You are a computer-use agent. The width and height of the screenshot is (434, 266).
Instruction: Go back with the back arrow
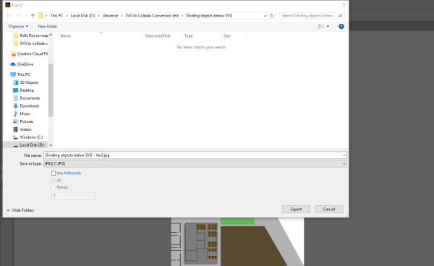(9, 16)
